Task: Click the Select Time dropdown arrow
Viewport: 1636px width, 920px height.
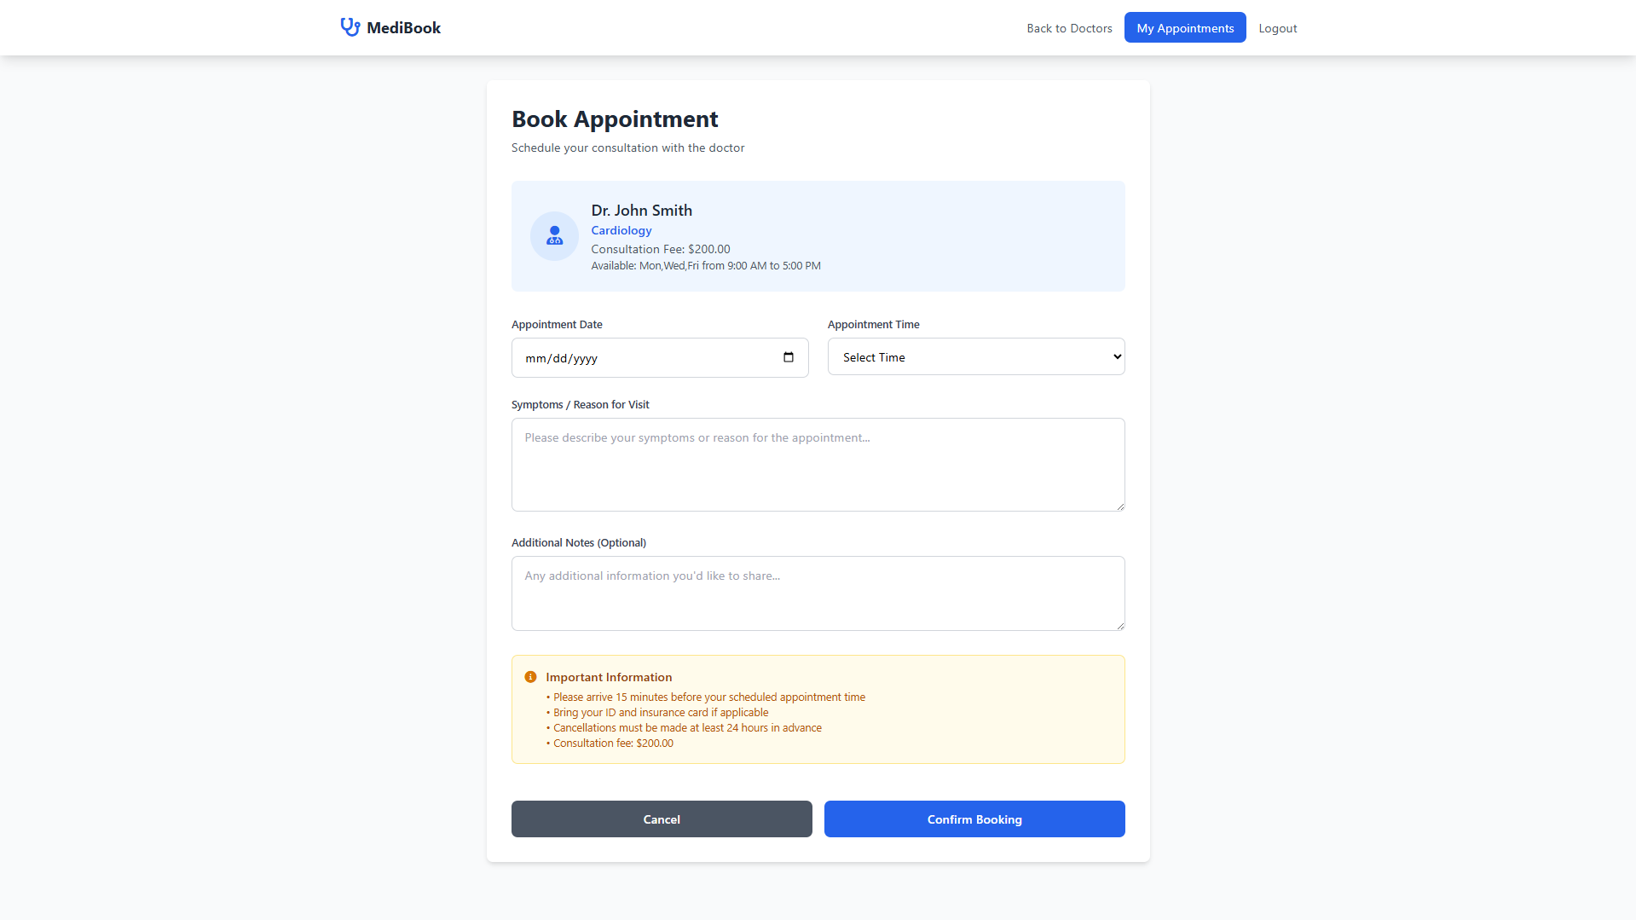Action: (1117, 356)
